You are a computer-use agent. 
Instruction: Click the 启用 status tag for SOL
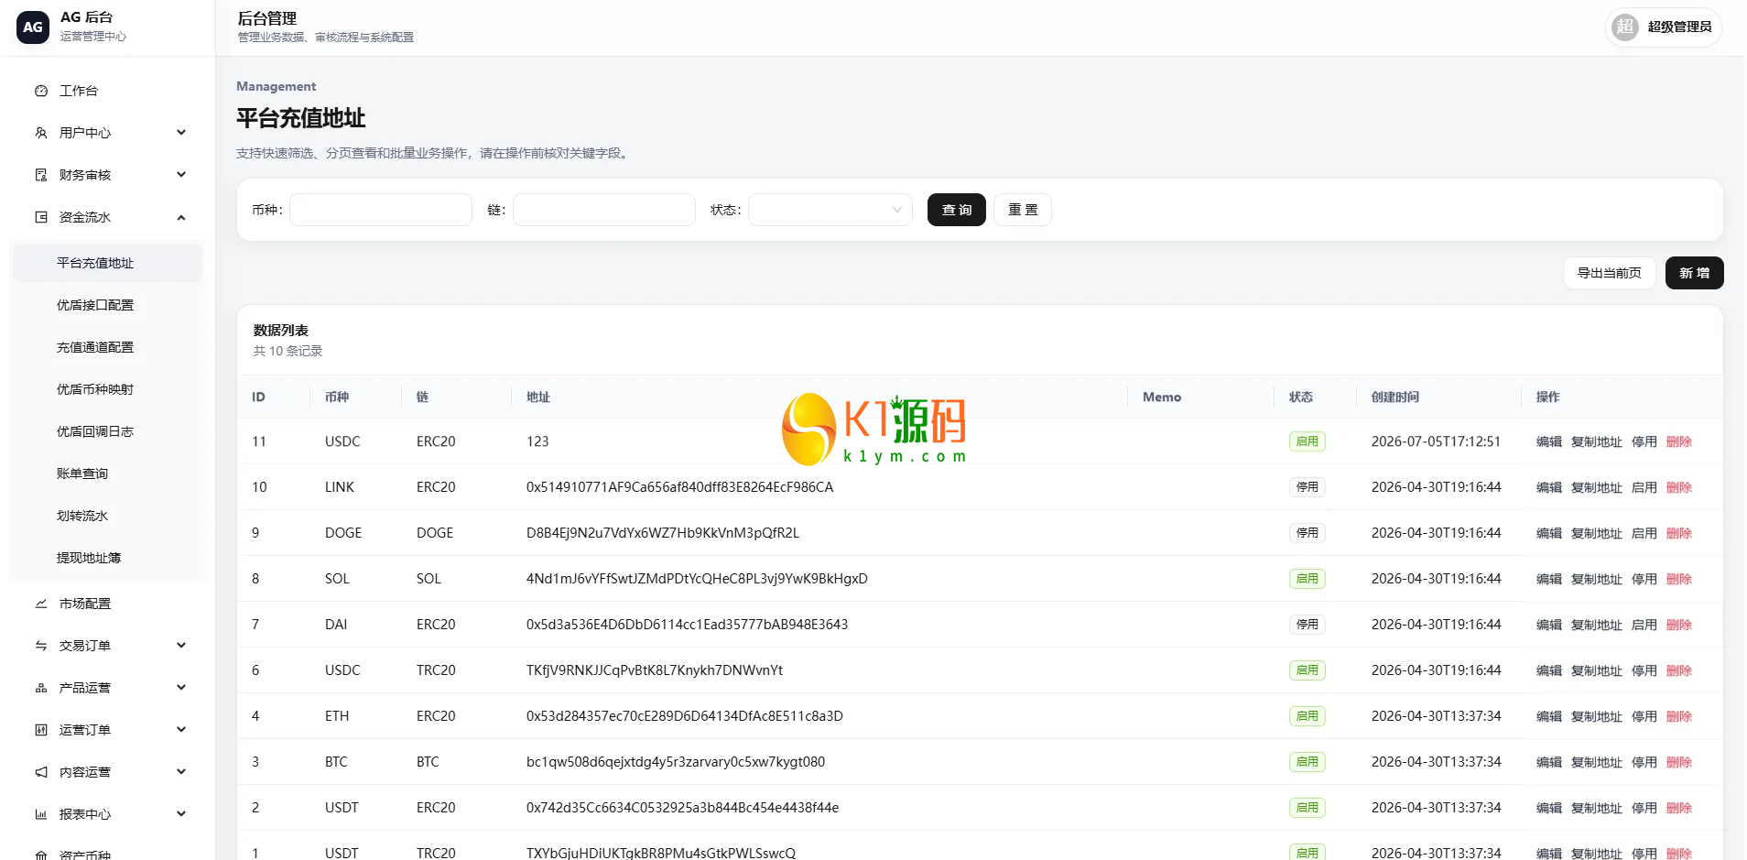pos(1308,579)
